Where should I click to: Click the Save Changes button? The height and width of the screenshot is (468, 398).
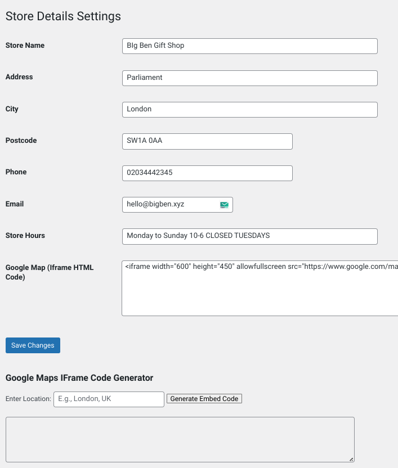[33, 345]
